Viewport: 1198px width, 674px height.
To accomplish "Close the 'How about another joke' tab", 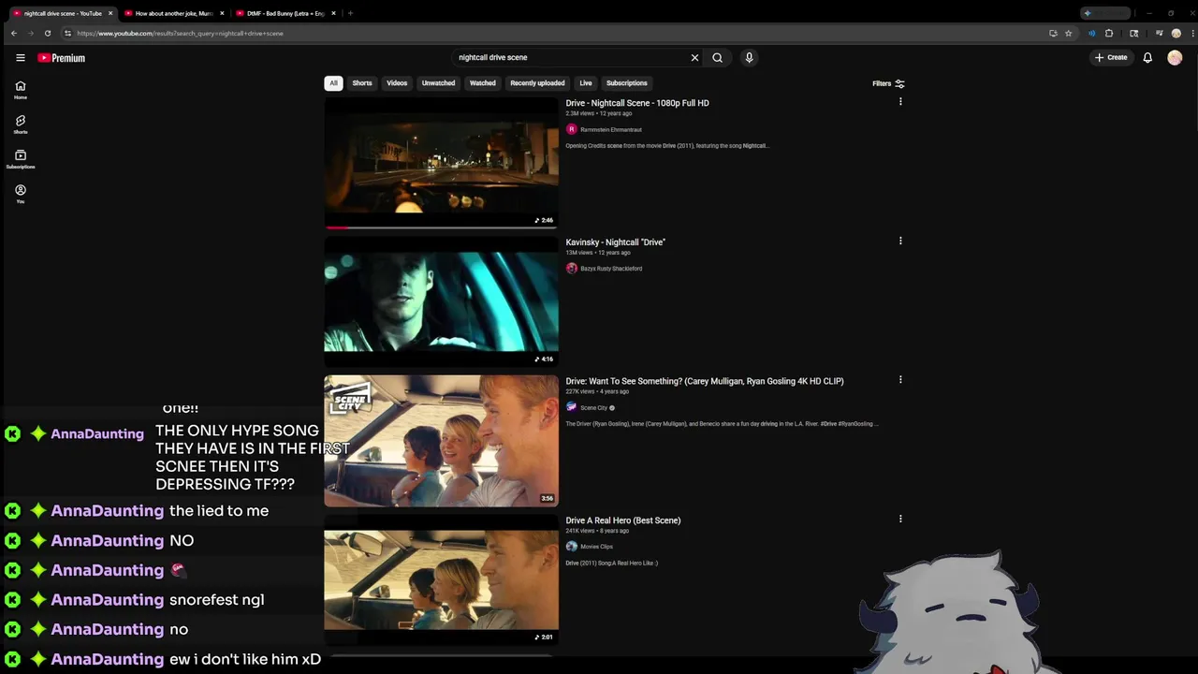I will (222, 13).
